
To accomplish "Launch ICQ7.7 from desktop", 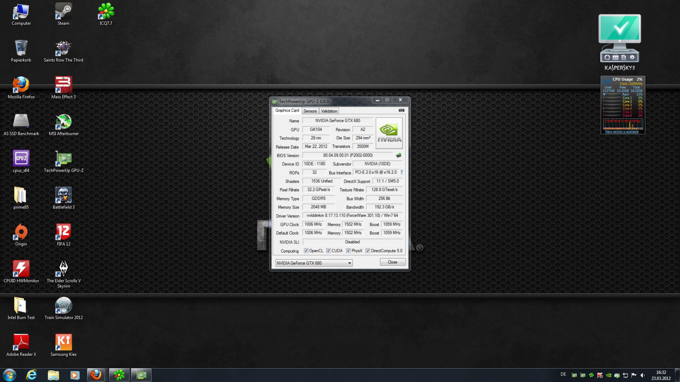I will pyautogui.click(x=106, y=15).
